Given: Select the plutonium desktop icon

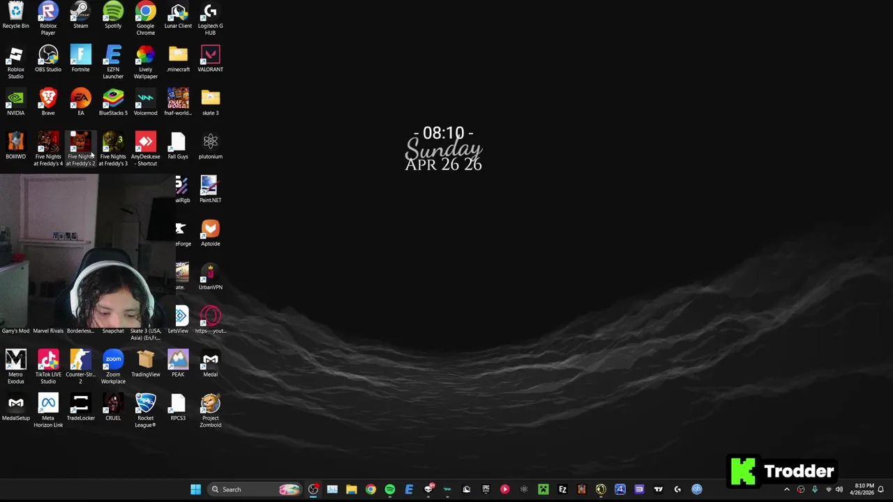Looking at the screenshot, I should pyautogui.click(x=210, y=146).
